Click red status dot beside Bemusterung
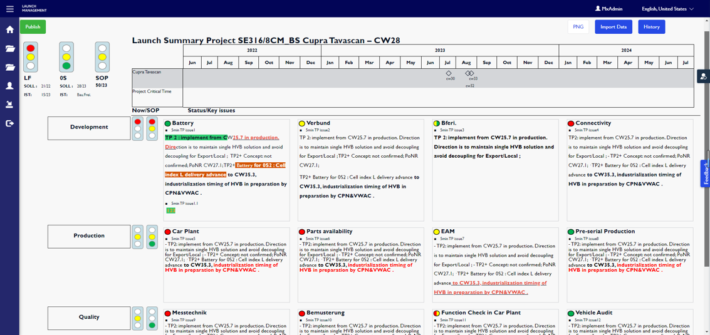Viewport: 710px width, 335px height. pyautogui.click(x=301, y=313)
